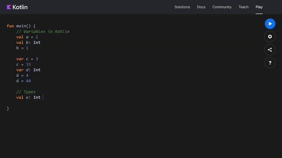
Task: Select the Play tab
Action: [x=259, y=7]
